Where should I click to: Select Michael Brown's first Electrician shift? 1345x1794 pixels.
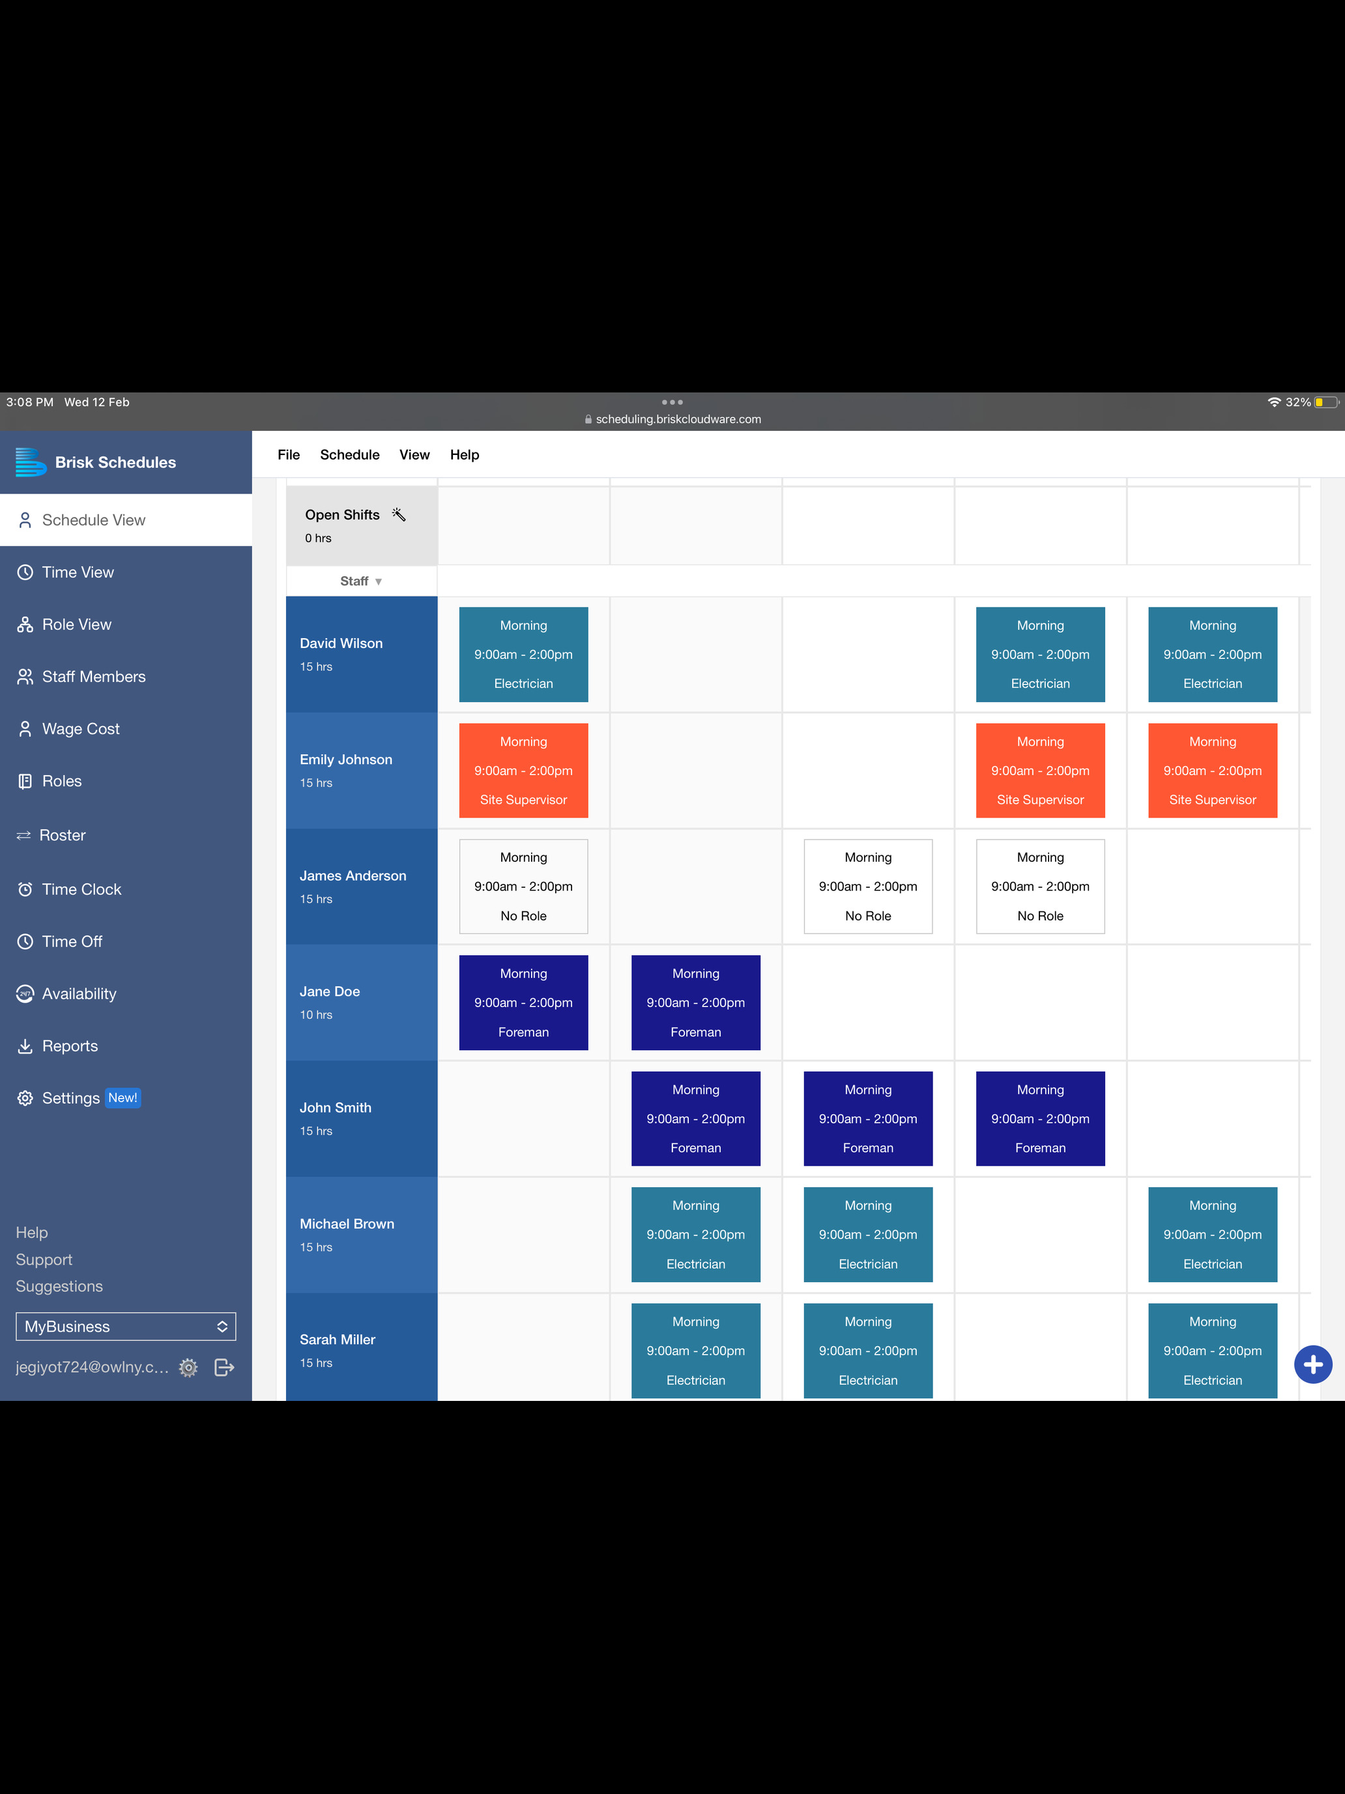[695, 1235]
